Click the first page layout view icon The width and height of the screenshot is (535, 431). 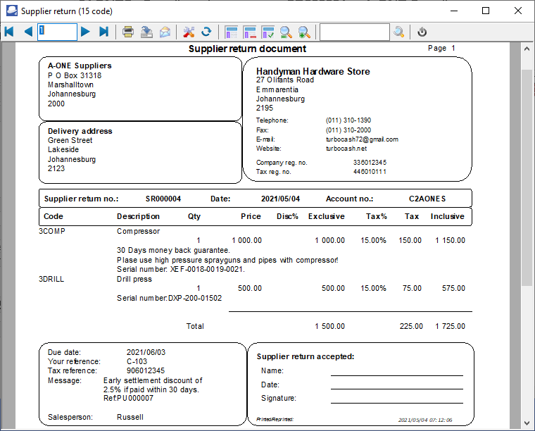tap(231, 32)
